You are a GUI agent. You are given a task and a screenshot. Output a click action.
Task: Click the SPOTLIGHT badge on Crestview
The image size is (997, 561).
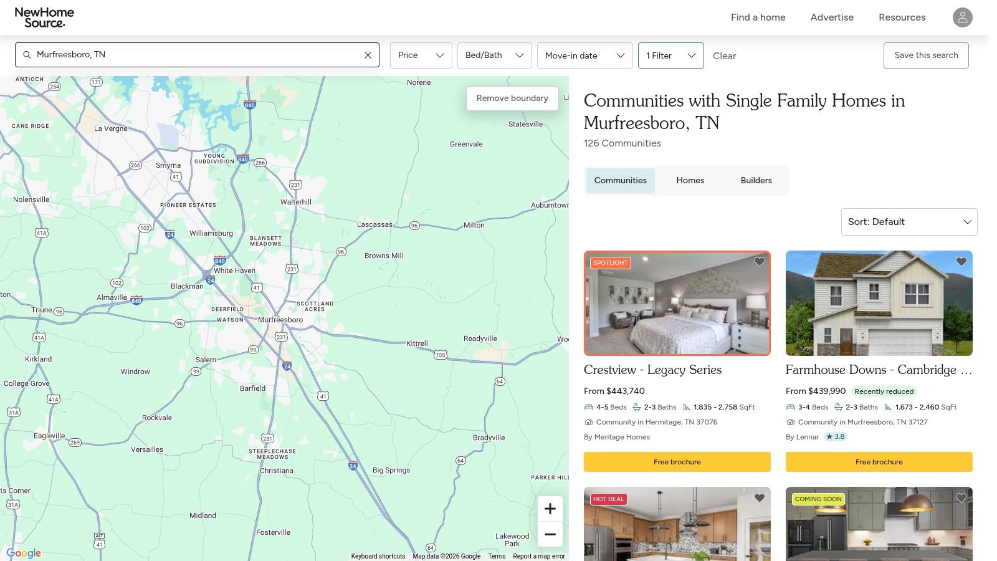(611, 263)
